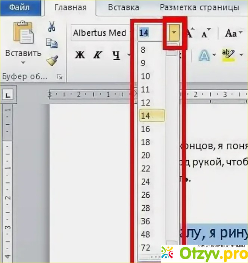Open the font size dropdown arrow
248x263 pixels.
[x=174, y=33]
